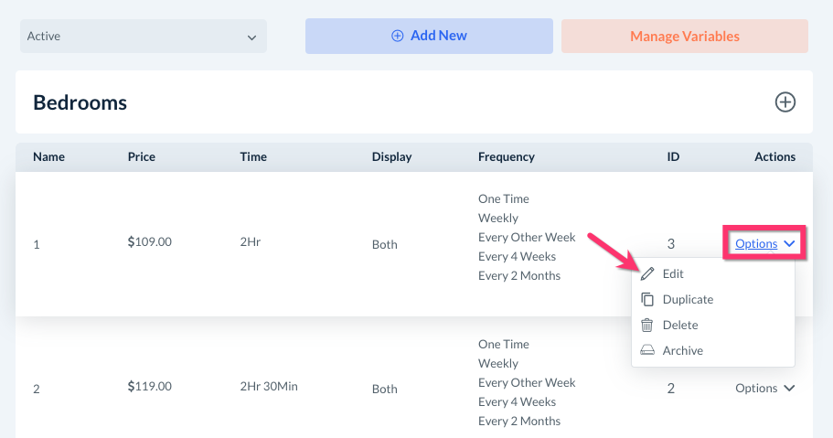Click the Options link for bedroom 2
This screenshot has height=438, width=833.
[x=756, y=389]
